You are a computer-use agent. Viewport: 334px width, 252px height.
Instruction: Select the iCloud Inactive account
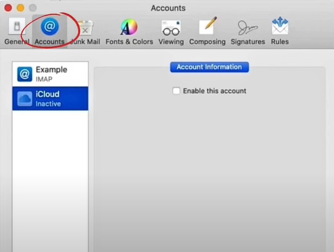click(51, 99)
